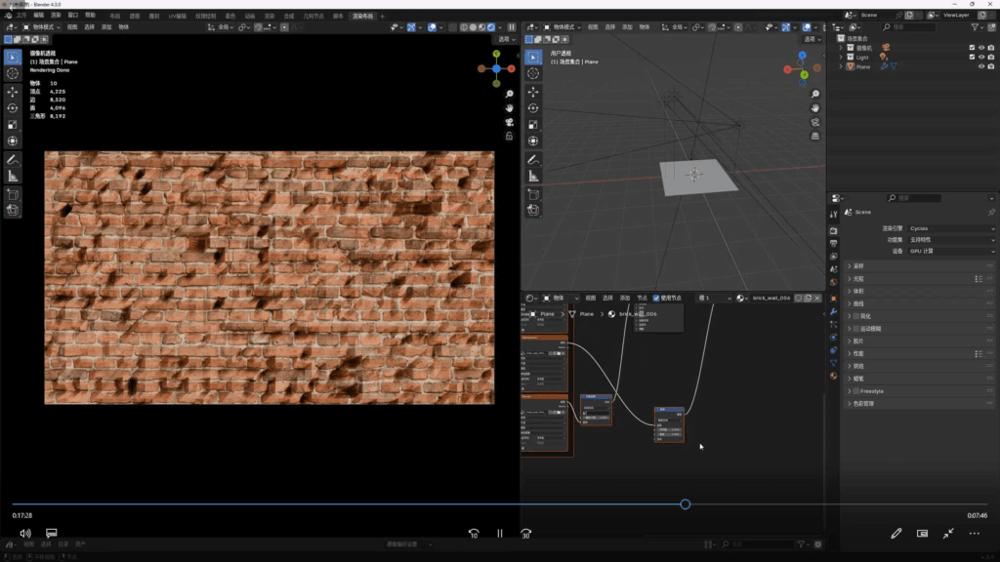Uncheck the Light collection checkbox in outliner
This screenshot has width=1000, height=562.
pyautogui.click(x=971, y=57)
